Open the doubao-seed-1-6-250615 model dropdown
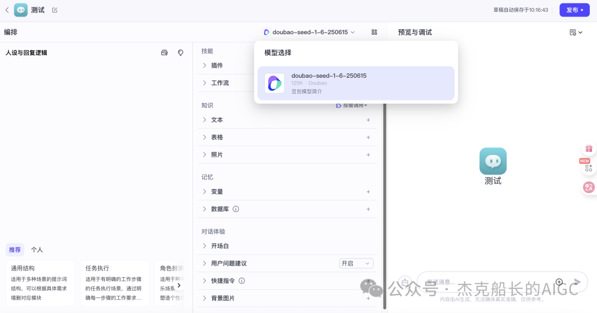 point(309,33)
